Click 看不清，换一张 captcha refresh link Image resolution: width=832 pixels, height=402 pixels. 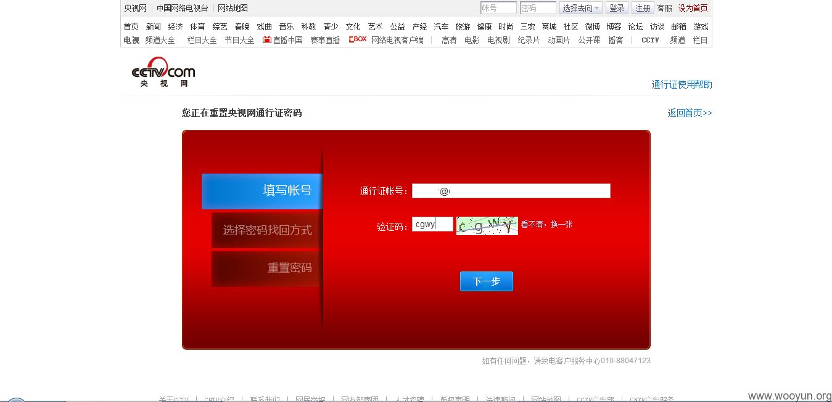546,225
